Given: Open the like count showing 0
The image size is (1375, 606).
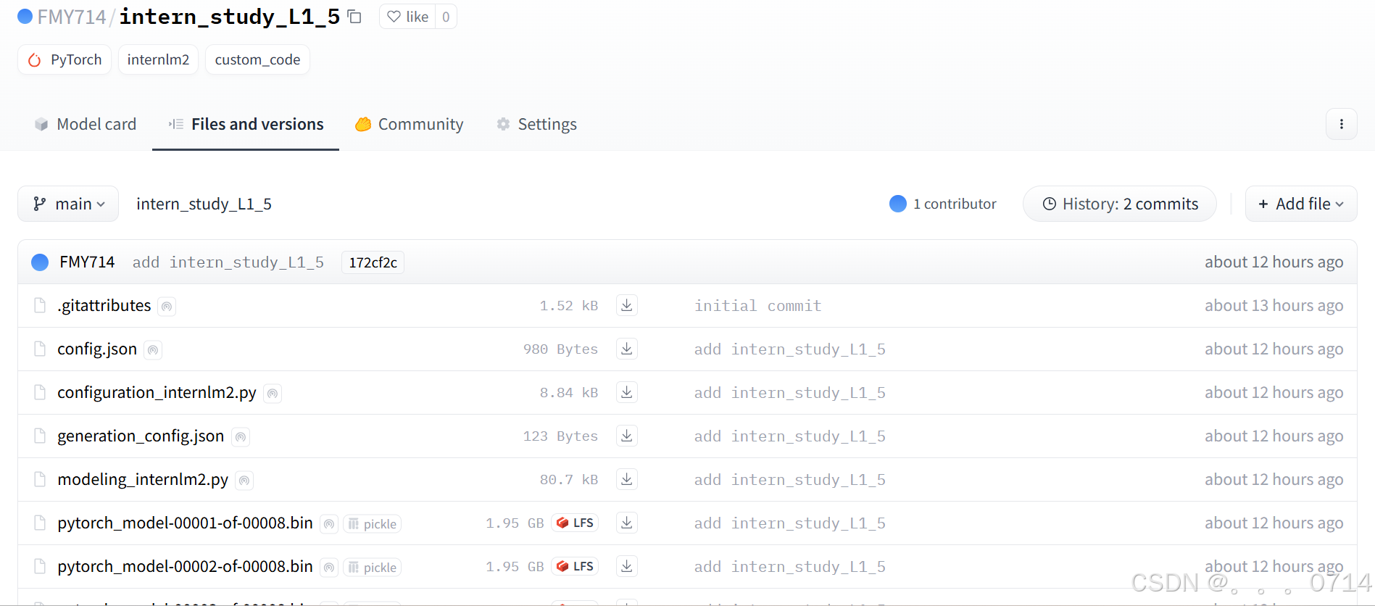Looking at the screenshot, I should 446,17.
